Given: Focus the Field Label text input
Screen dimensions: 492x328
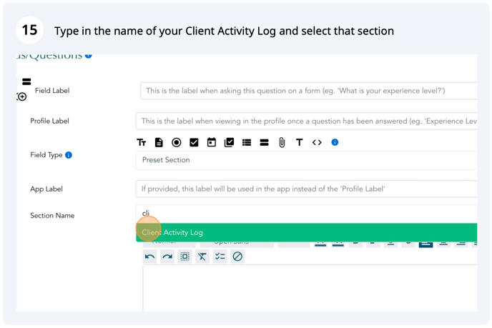Looking at the screenshot, I should click(x=309, y=91).
